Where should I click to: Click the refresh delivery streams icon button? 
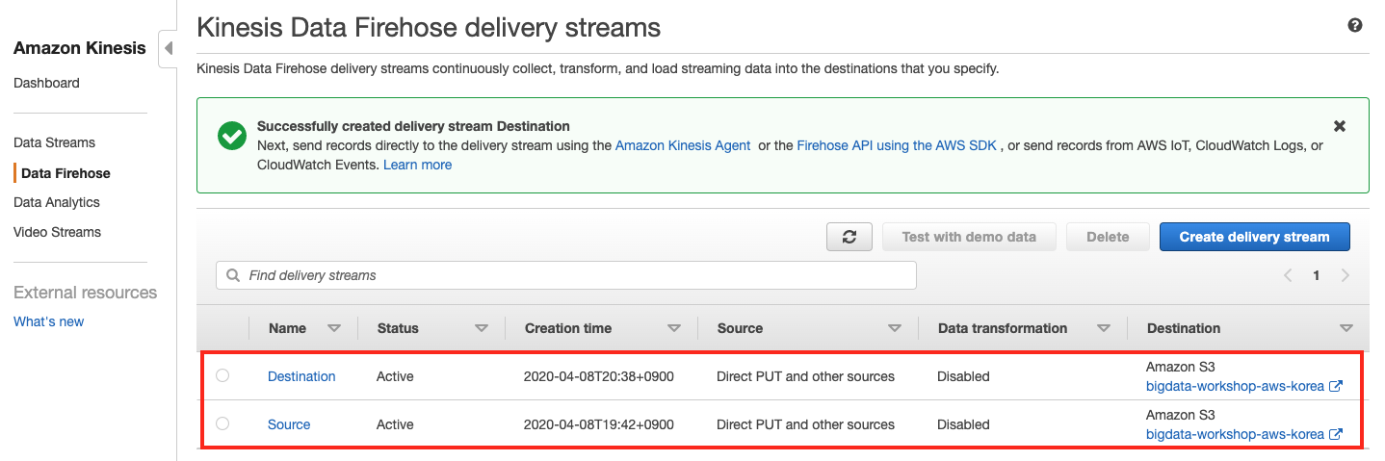849,237
